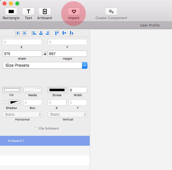172x170 pixels.
Task: Open the Size Presets dropdown
Action: [x=45, y=66]
